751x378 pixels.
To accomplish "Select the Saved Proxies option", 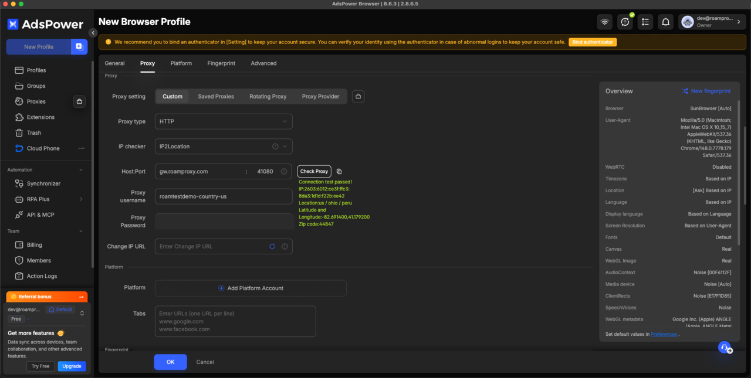I will (x=216, y=96).
